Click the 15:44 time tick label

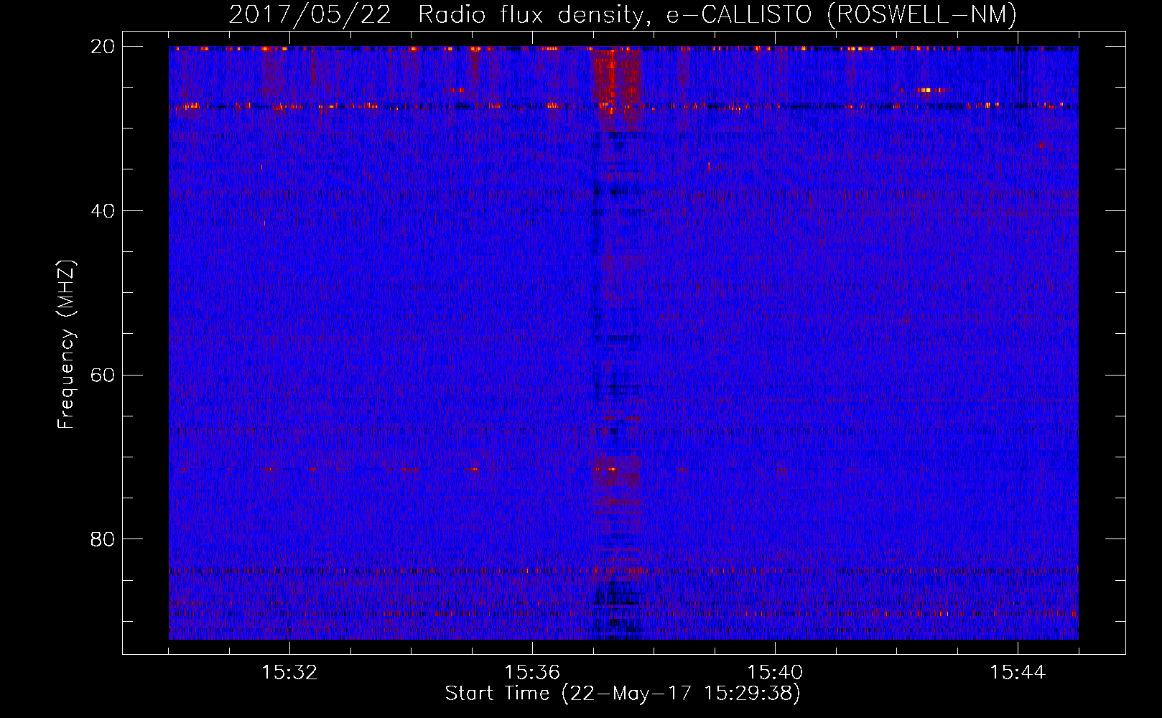point(1018,673)
